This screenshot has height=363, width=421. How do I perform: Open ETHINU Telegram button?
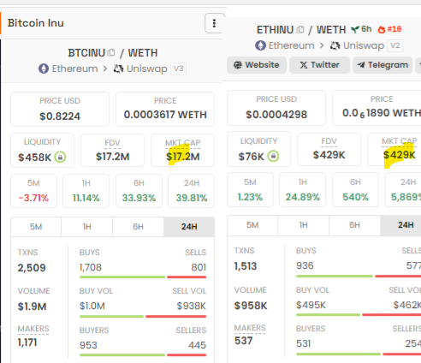point(382,65)
